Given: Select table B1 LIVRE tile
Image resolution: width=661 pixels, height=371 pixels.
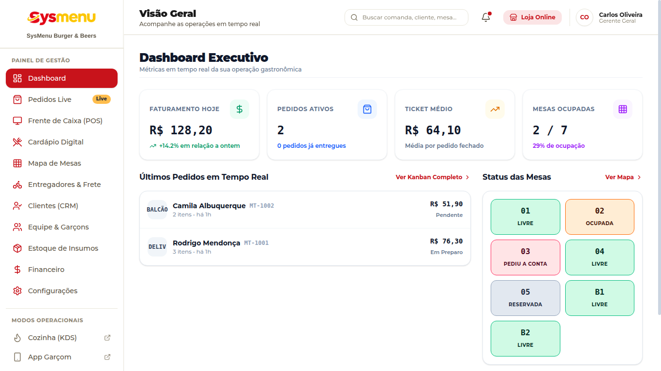Looking at the screenshot, I should click(x=600, y=298).
